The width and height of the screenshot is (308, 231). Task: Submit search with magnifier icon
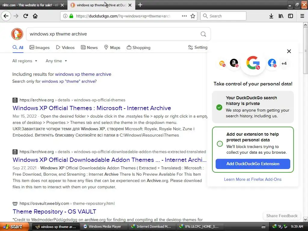click(203, 34)
